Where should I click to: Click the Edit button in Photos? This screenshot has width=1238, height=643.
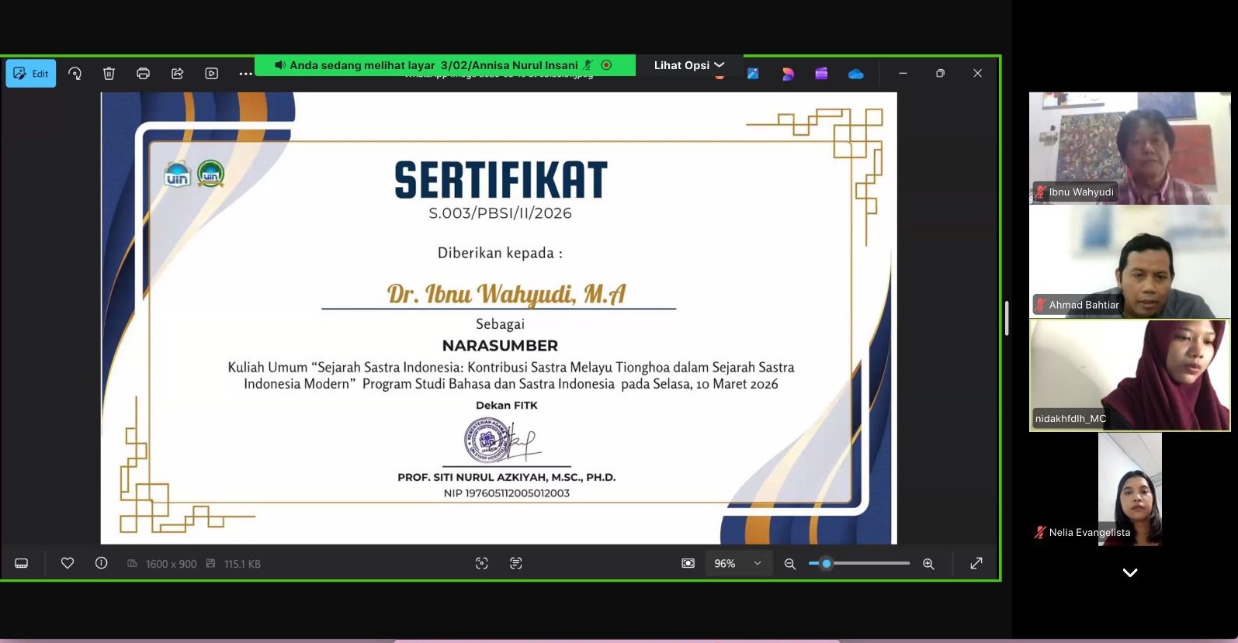click(x=31, y=74)
